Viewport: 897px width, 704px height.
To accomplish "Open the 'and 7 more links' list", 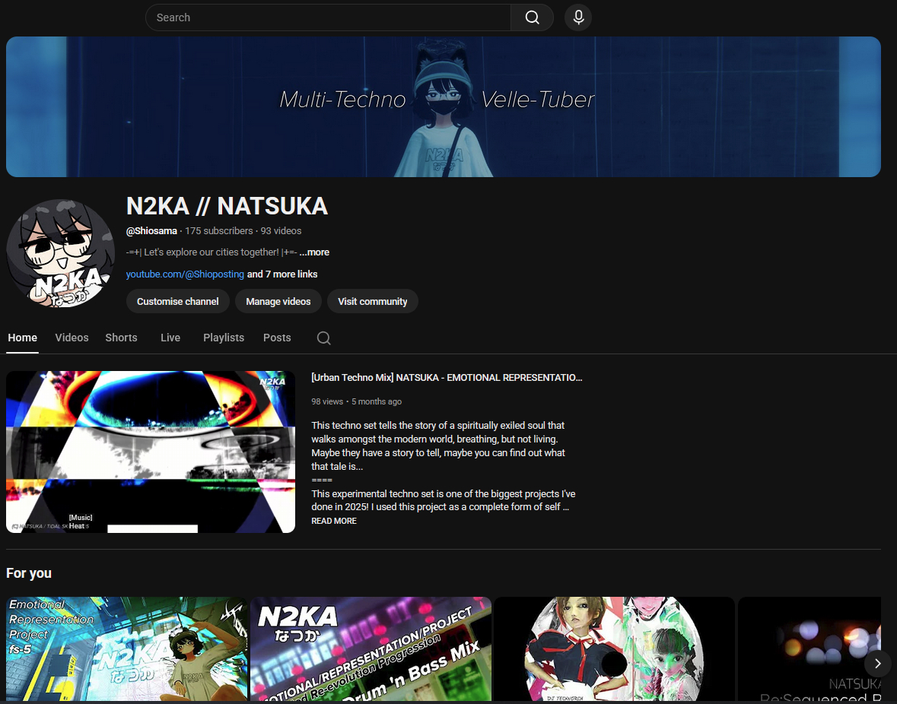I will click(282, 274).
